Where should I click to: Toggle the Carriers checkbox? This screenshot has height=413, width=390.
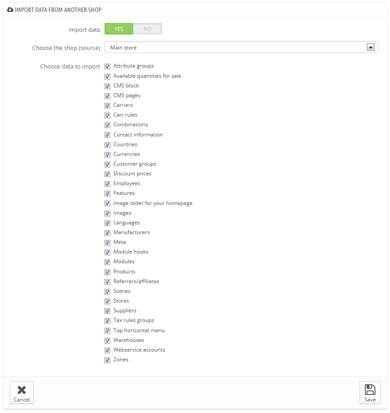(x=107, y=106)
